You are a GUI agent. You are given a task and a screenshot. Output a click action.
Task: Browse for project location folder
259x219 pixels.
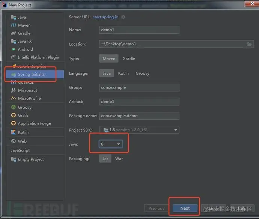(249, 44)
